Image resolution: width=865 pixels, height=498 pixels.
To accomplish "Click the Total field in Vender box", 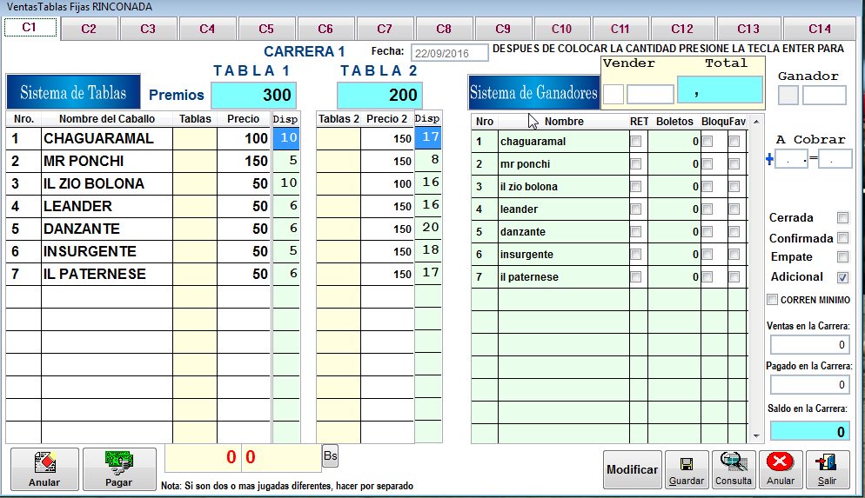I will pyautogui.click(x=720, y=90).
